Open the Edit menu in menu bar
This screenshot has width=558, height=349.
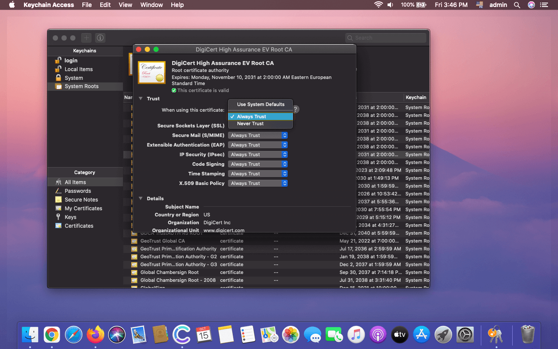(x=105, y=5)
